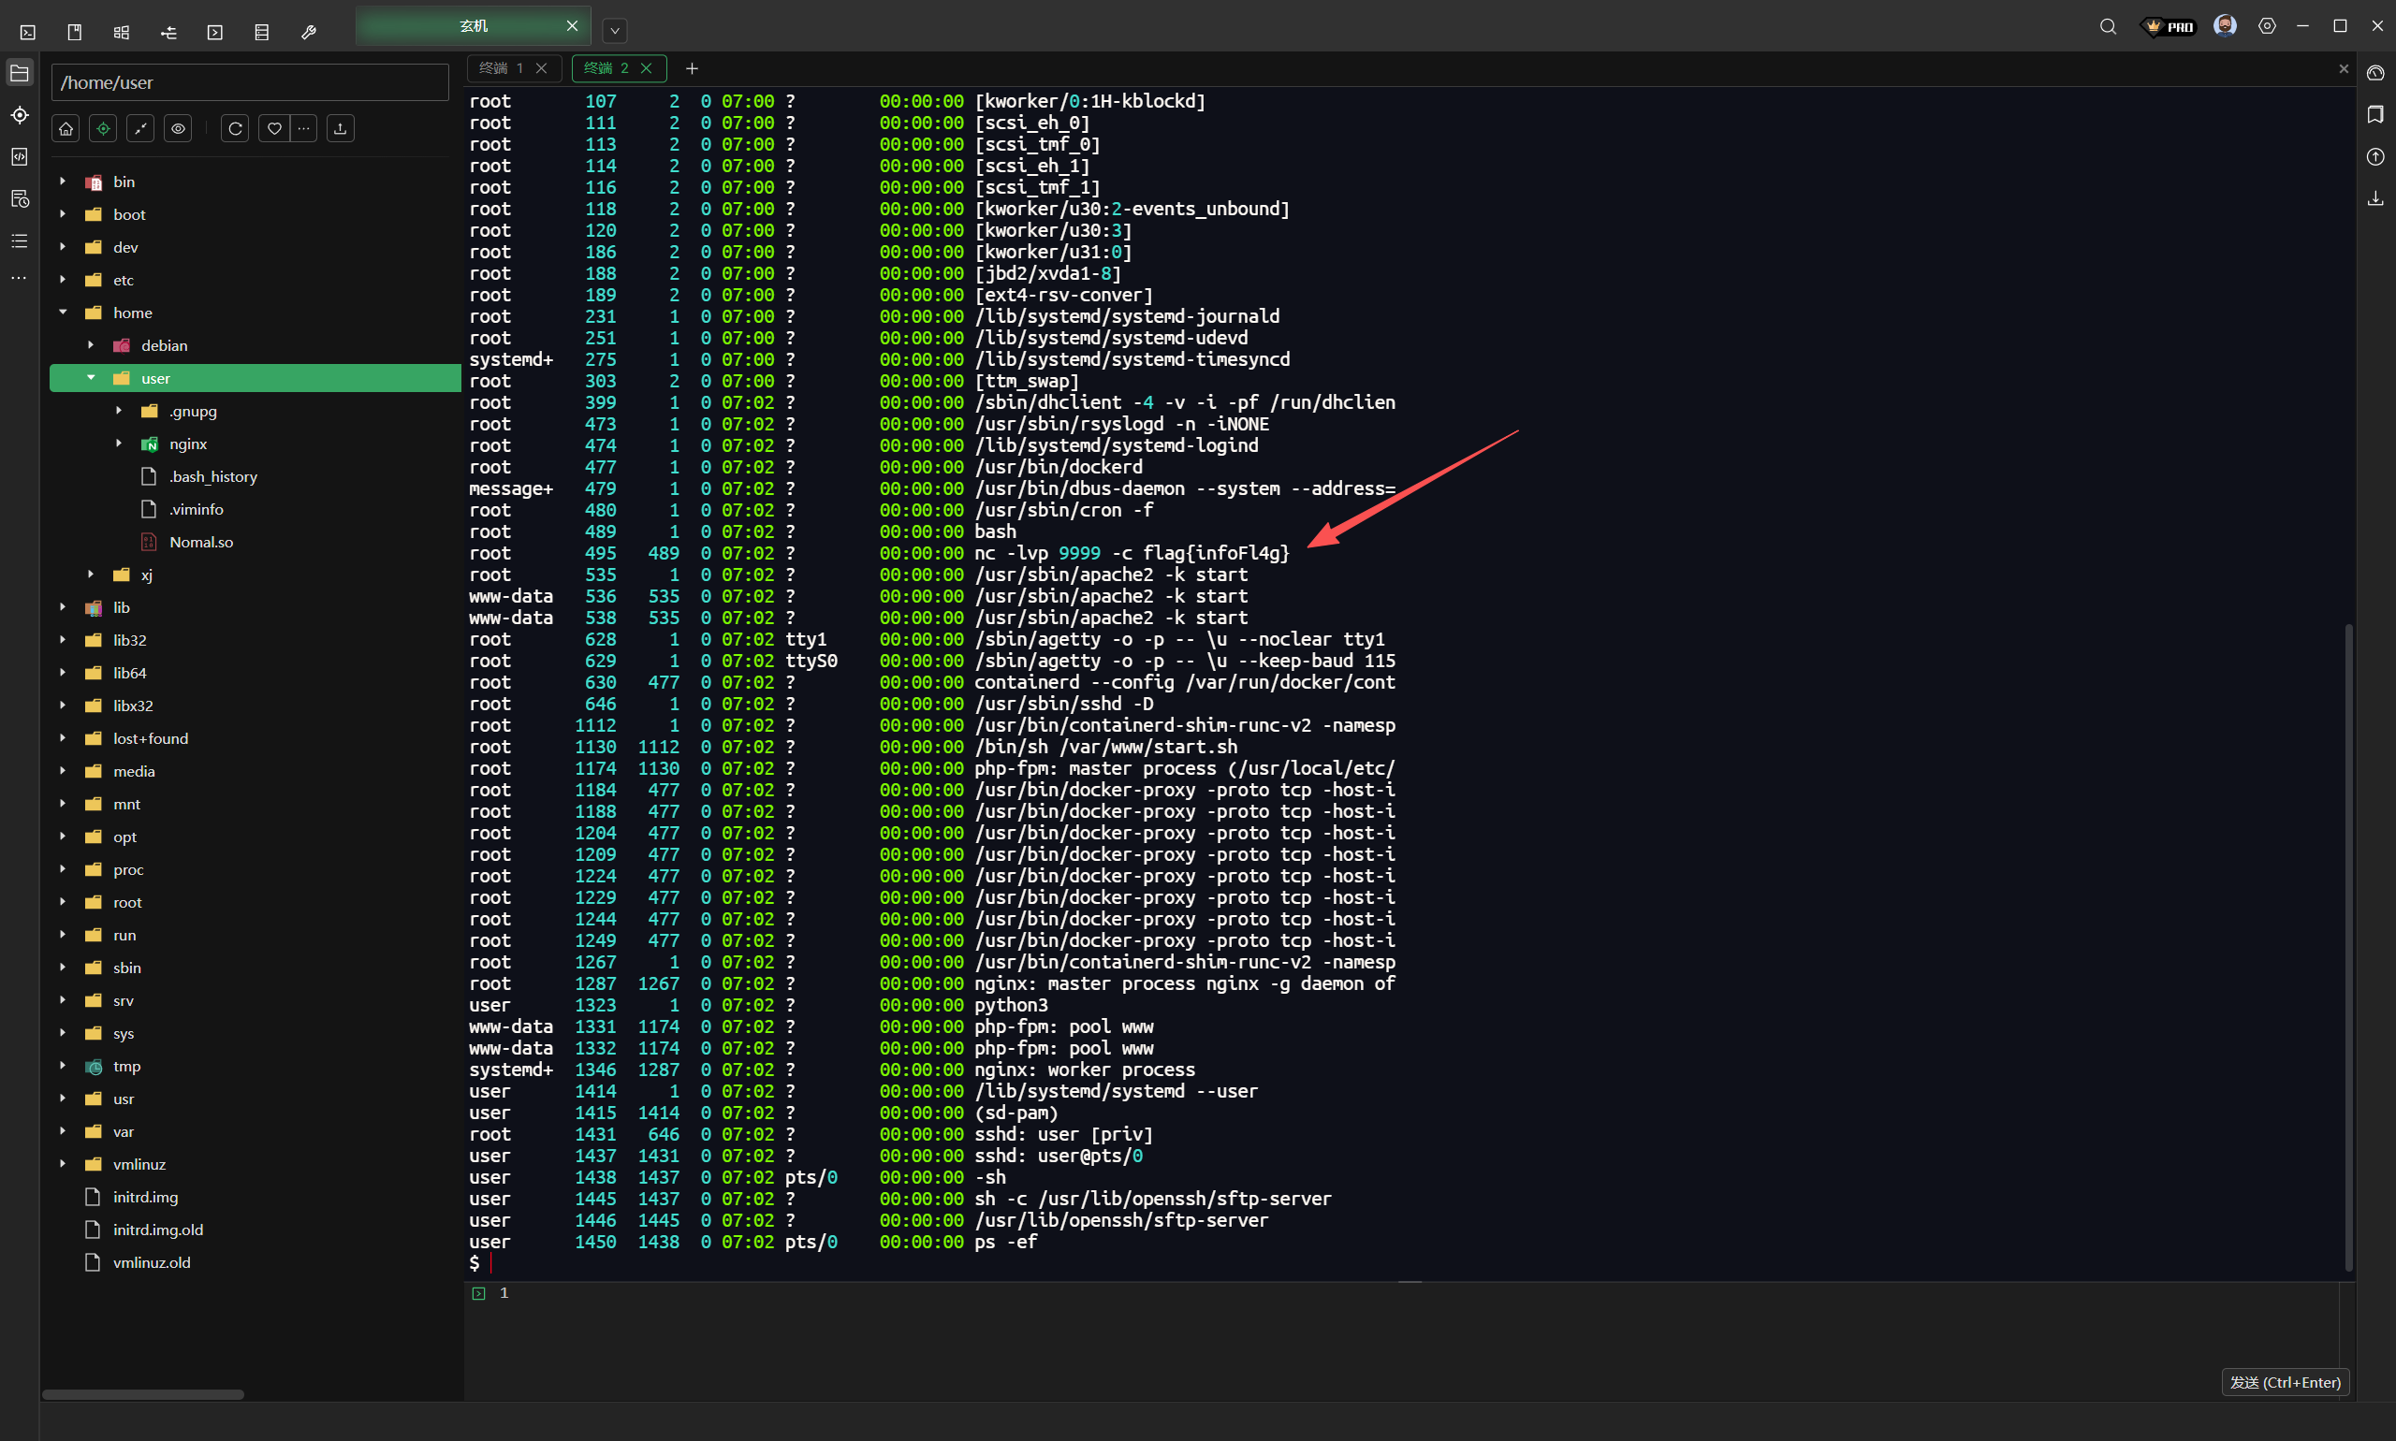
Task: Select the 玄机 session tab
Action: (x=473, y=26)
